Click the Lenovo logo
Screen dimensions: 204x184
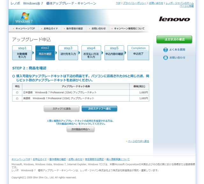pyautogui.click(x=174, y=19)
